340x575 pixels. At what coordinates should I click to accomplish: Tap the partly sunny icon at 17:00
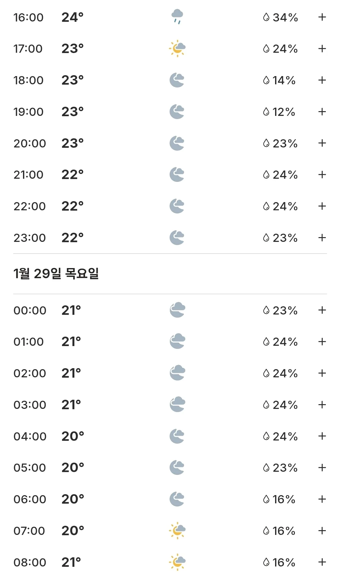[177, 49]
